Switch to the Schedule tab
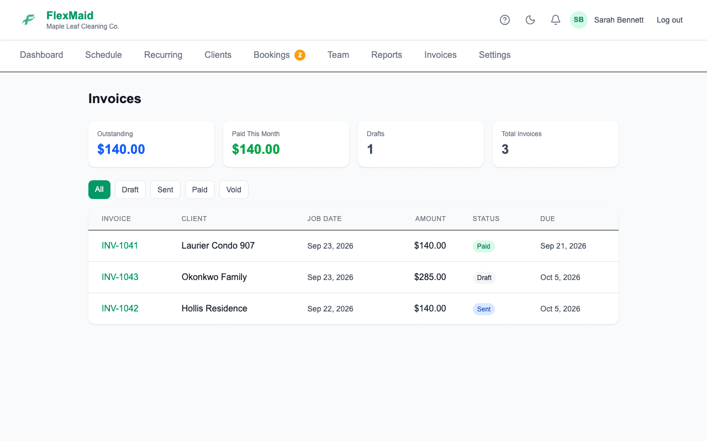The width and height of the screenshot is (707, 441). tap(103, 55)
